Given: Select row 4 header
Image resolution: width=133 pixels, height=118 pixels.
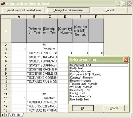Looking at the screenshot, I should (6, 53).
